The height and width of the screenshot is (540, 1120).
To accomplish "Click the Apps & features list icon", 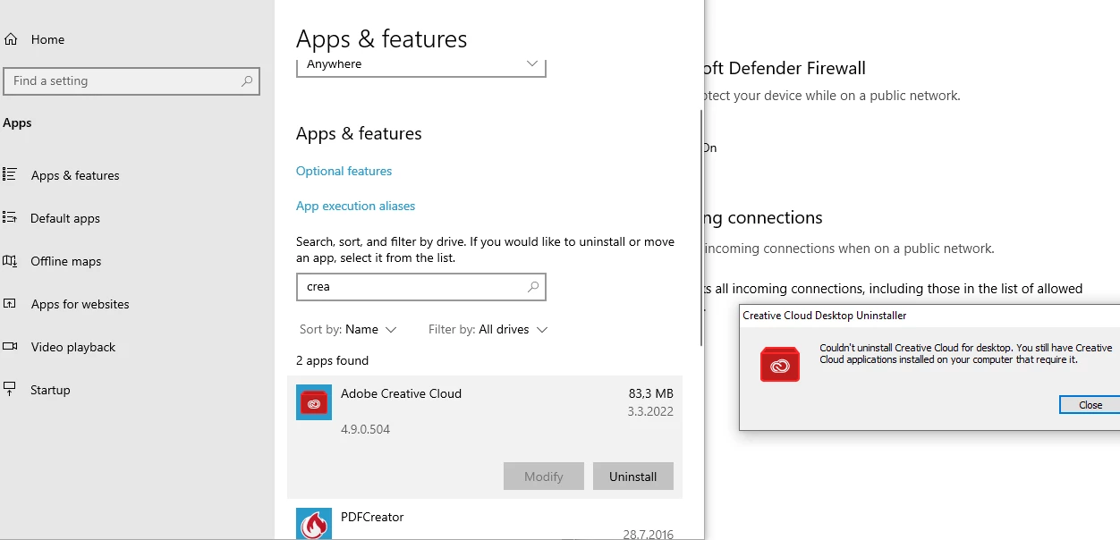I will (10, 174).
